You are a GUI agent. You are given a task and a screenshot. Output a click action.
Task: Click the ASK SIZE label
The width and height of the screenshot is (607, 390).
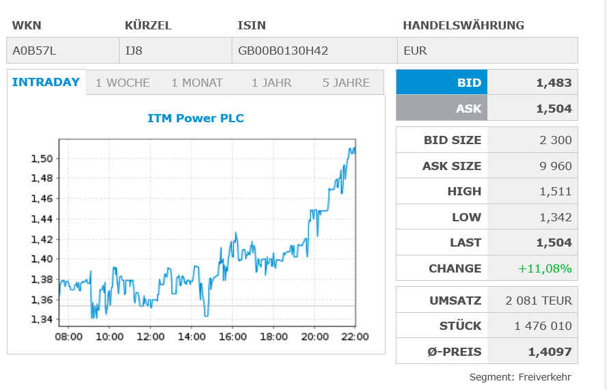452,165
